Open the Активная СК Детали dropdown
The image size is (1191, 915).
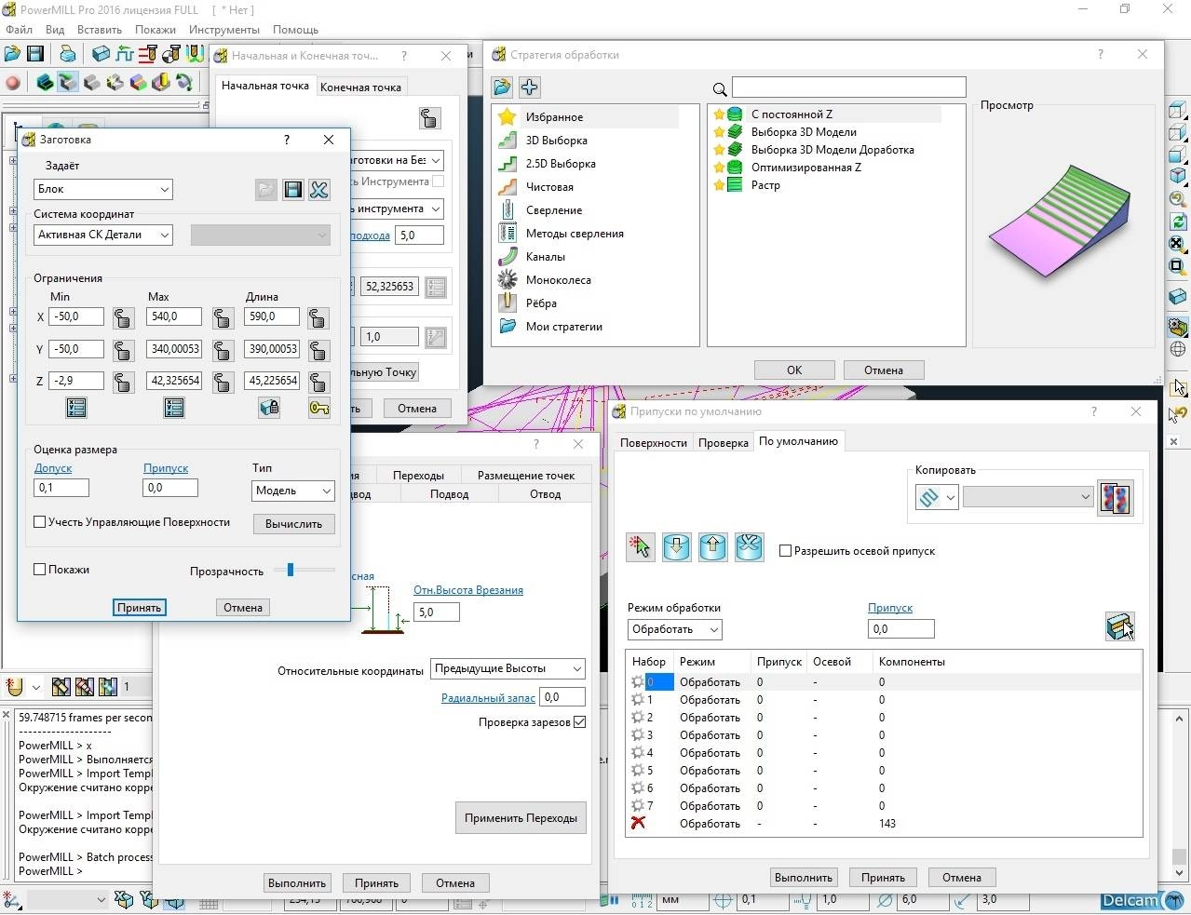click(103, 235)
